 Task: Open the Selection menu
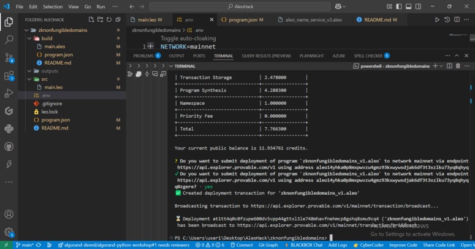(52, 6)
